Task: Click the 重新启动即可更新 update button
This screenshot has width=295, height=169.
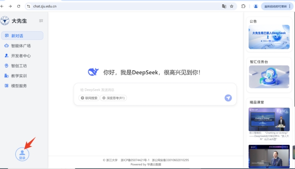Action: pos(275,6)
